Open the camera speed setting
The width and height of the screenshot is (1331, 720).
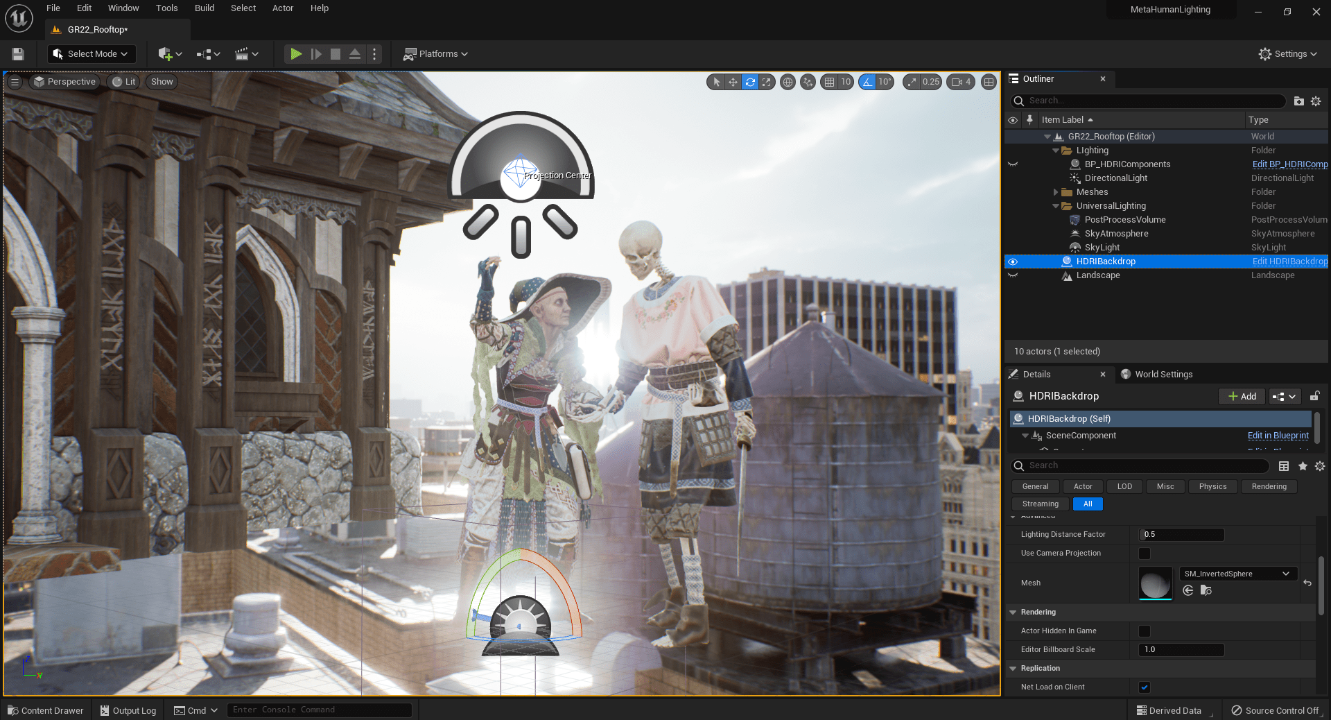(x=961, y=82)
